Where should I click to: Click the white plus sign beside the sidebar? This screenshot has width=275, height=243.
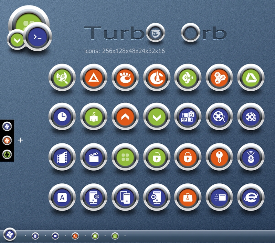point(20,140)
